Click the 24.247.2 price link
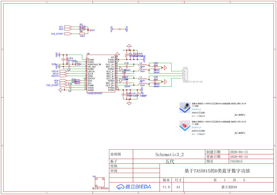The height and width of the screenshot is (195, 277). click(x=195, y=109)
